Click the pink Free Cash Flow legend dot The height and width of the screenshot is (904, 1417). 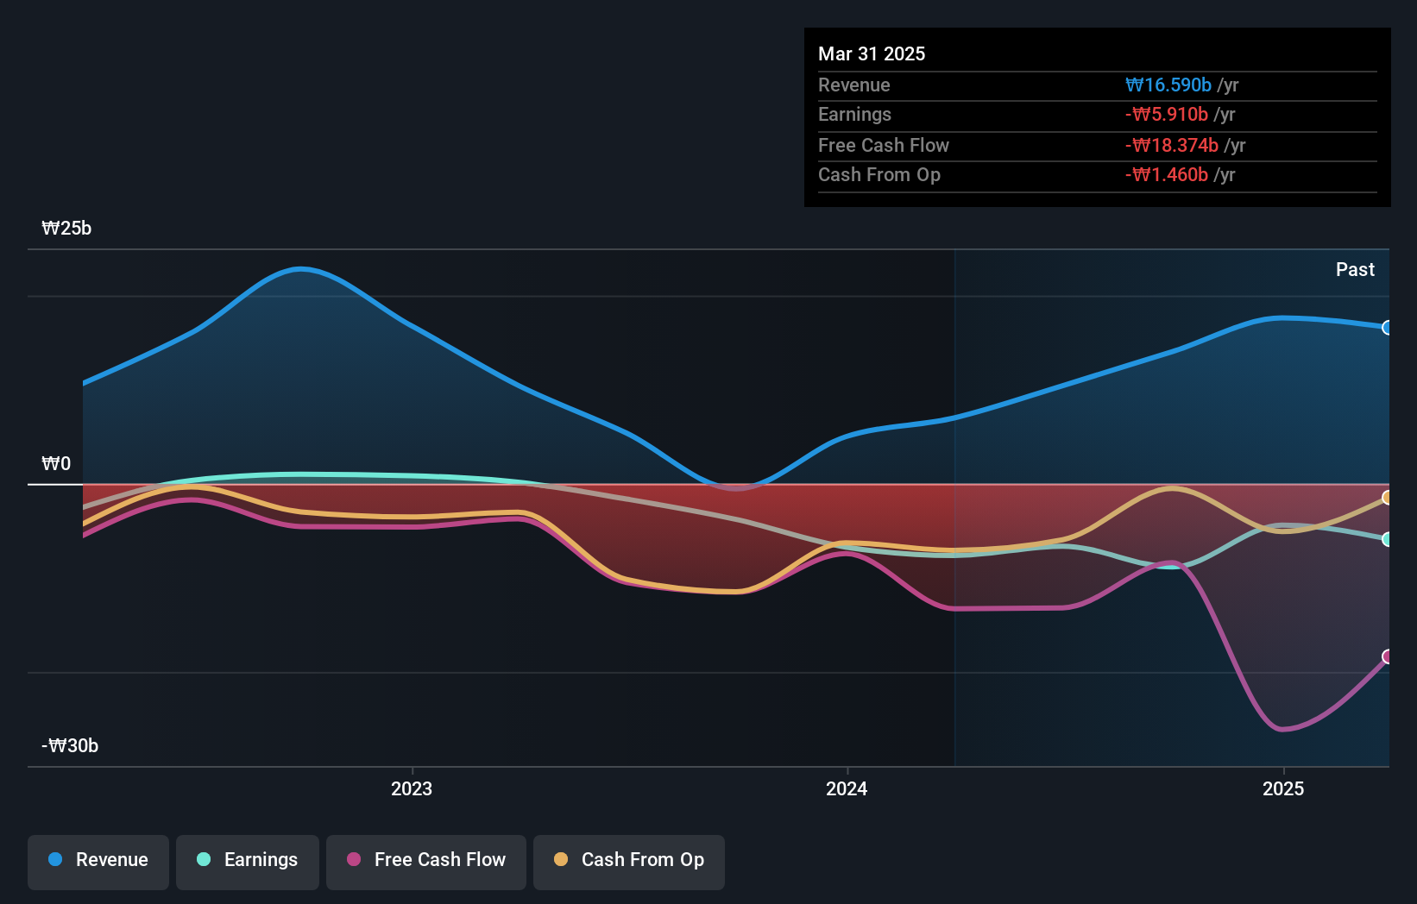354,859
